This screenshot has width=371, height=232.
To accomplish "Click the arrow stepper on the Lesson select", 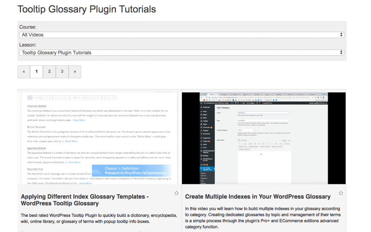I will coord(341,52).
